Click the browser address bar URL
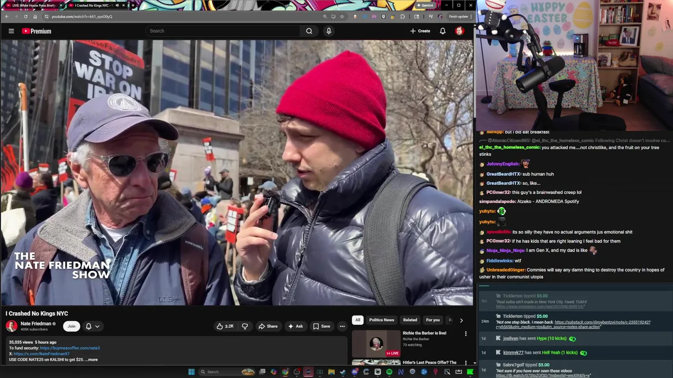This screenshot has width=673, height=378. (81, 16)
